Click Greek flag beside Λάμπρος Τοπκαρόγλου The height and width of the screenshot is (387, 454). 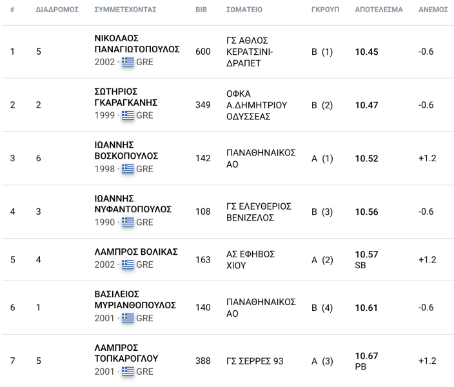[128, 372]
